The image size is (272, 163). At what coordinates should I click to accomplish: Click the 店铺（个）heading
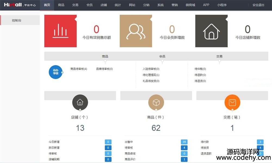click(80, 117)
